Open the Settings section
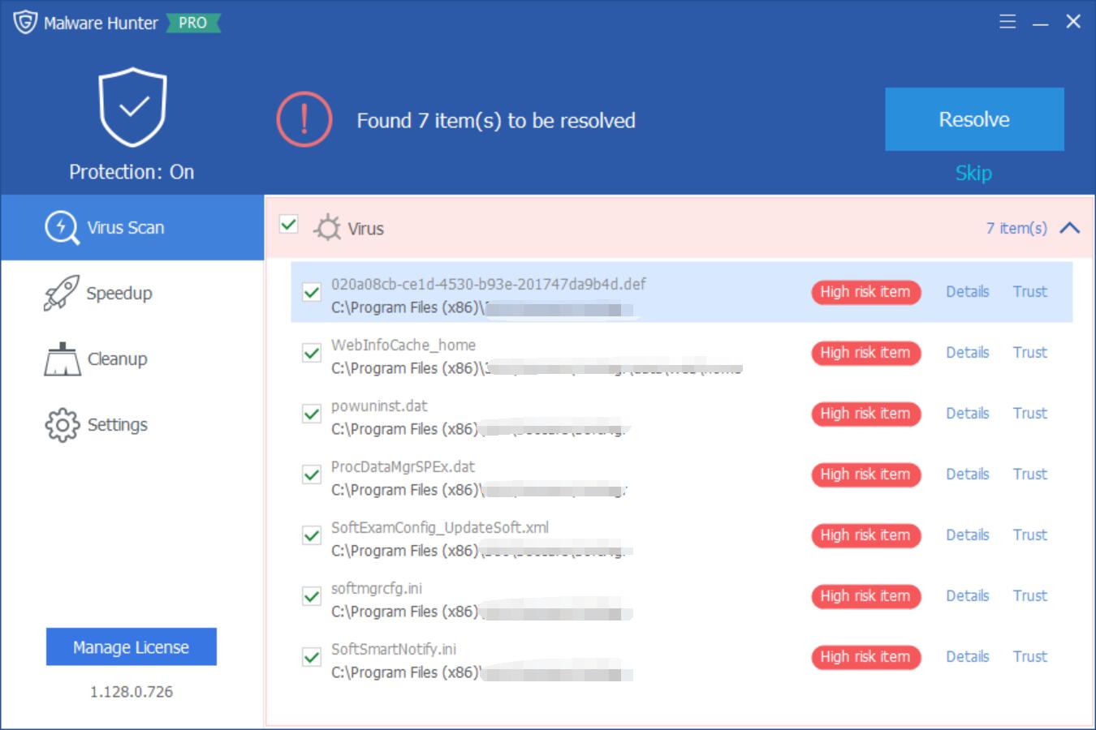 click(132, 424)
